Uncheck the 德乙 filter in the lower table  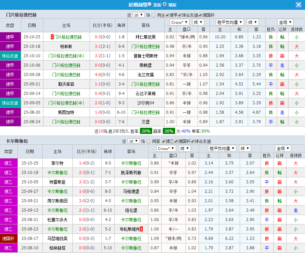point(163,142)
